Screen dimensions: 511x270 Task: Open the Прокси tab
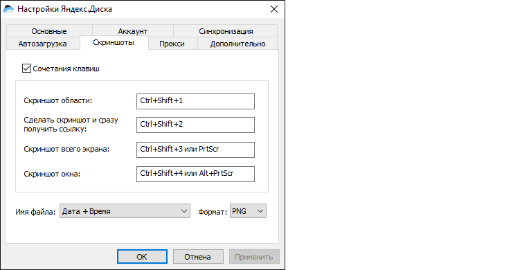point(172,44)
